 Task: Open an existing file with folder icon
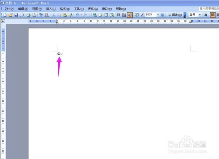(11, 15)
